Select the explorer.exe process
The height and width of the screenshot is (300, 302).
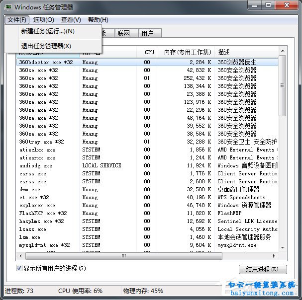(x=147, y=206)
